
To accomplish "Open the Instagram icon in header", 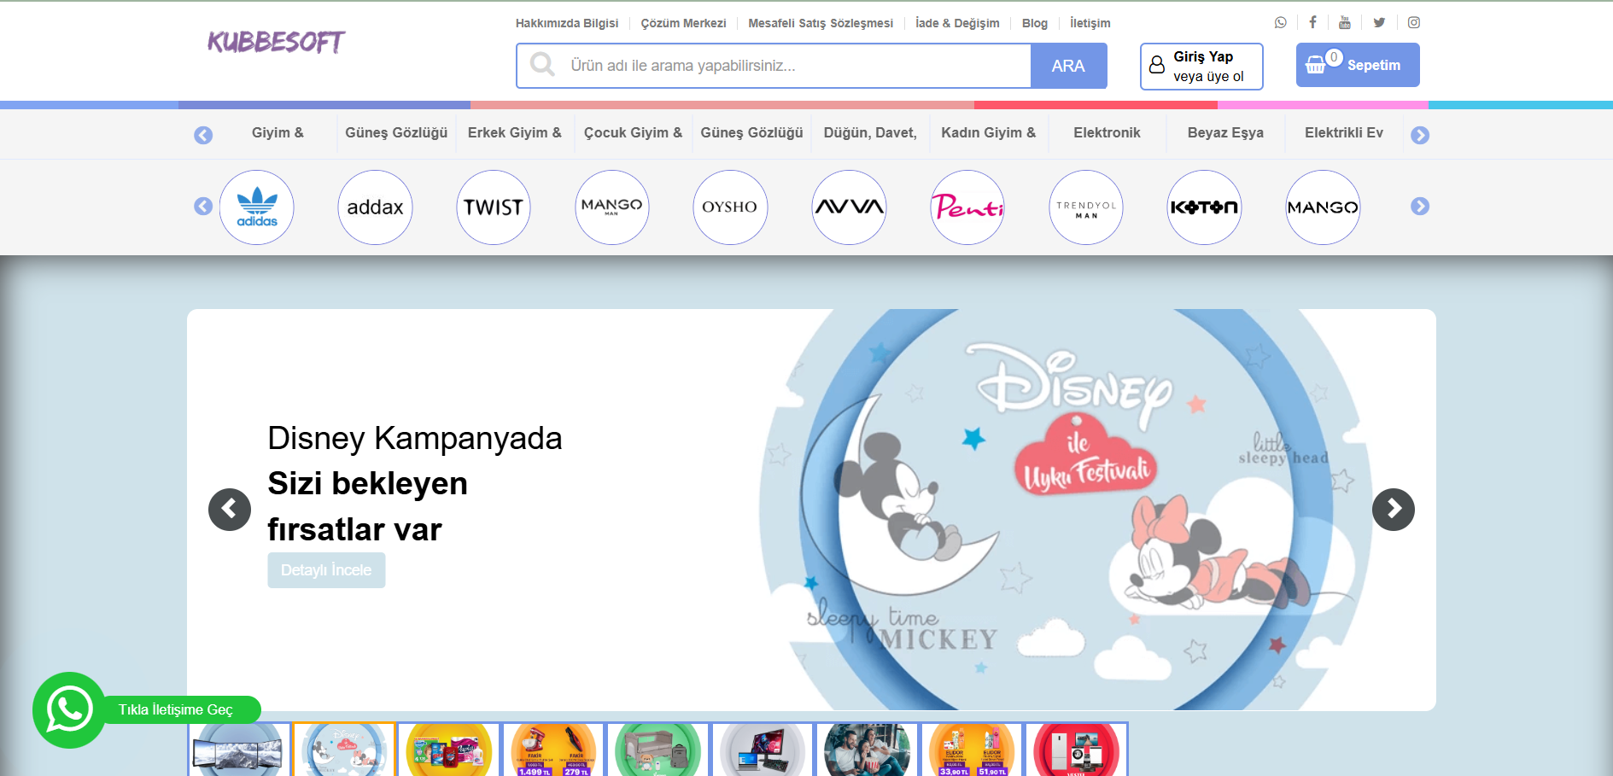I will 1414,23.
